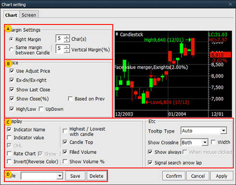
Task: Click the yellow C marker badge
Action: point(8,122)
